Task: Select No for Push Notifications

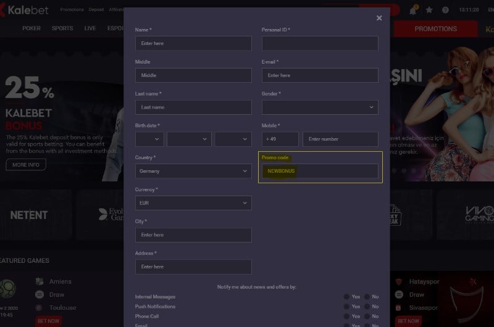Action: pos(367,307)
